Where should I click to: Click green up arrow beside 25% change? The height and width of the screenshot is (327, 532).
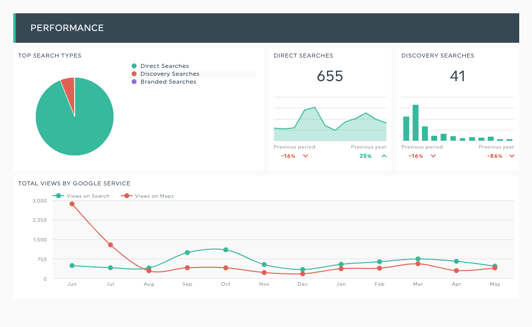tap(384, 156)
